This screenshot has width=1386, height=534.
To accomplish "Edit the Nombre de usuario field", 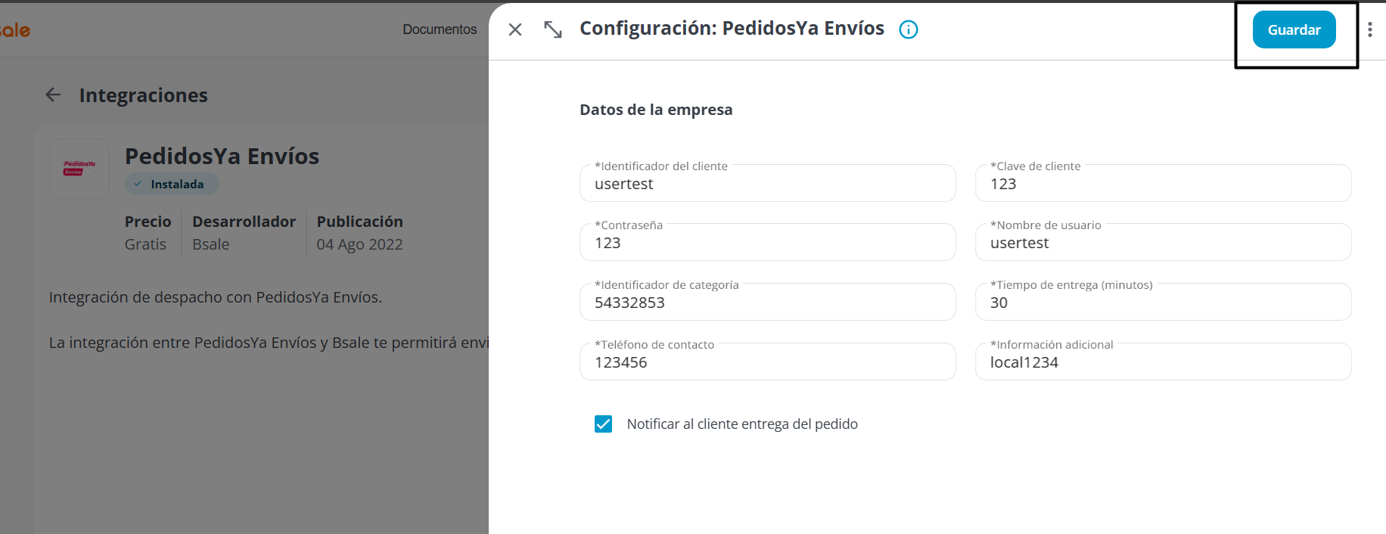I will (1163, 242).
